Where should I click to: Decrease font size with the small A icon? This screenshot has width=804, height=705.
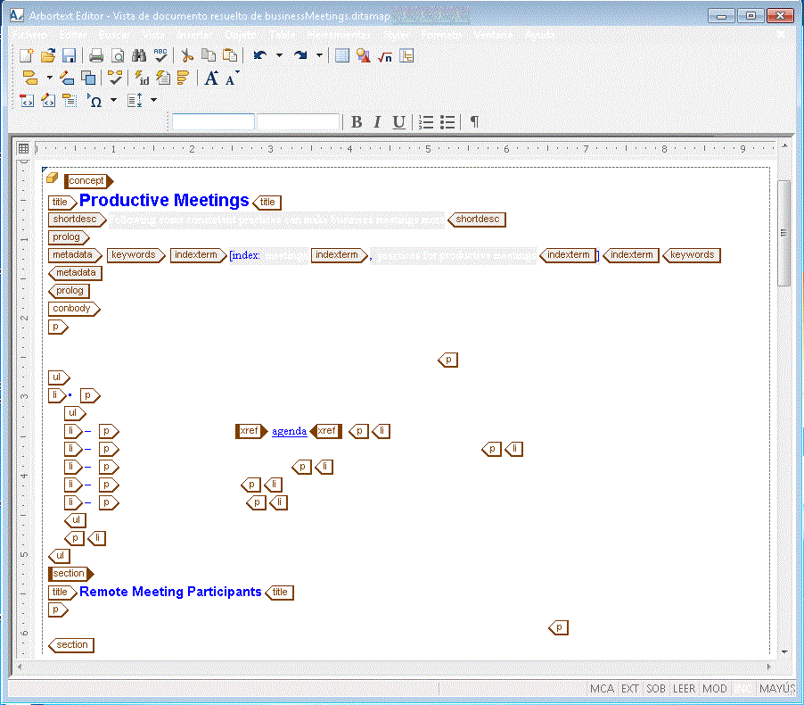231,79
